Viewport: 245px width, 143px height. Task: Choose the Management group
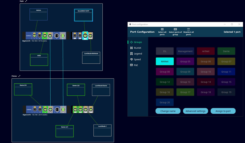point(185,51)
